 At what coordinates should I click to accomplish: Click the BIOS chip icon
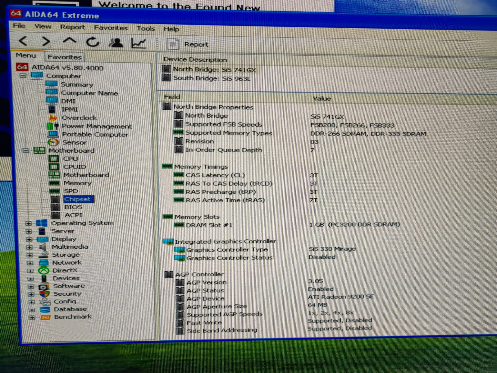55,207
